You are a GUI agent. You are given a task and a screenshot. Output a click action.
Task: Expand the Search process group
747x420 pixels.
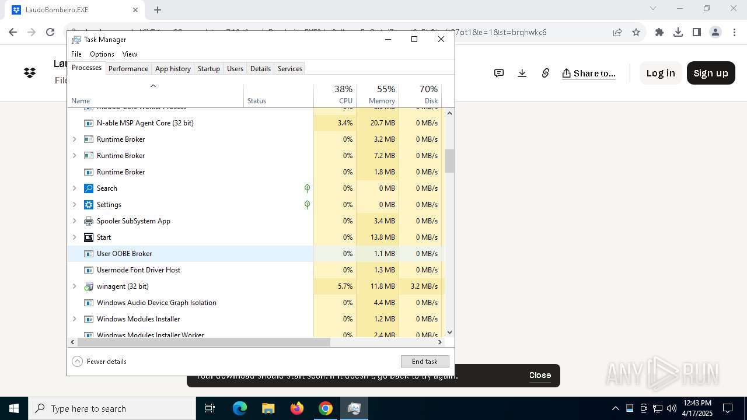(x=74, y=188)
